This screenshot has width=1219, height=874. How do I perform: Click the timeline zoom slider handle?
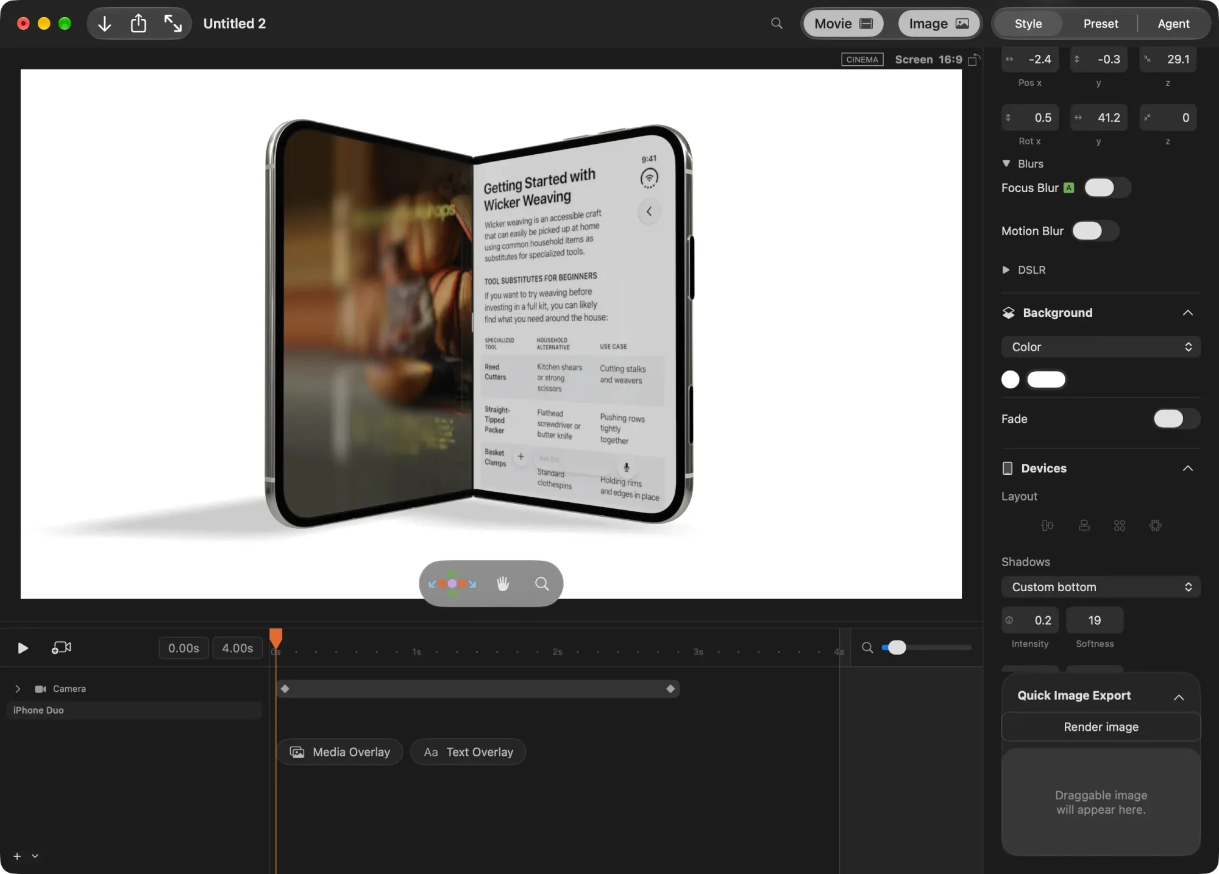click(897, 647)
